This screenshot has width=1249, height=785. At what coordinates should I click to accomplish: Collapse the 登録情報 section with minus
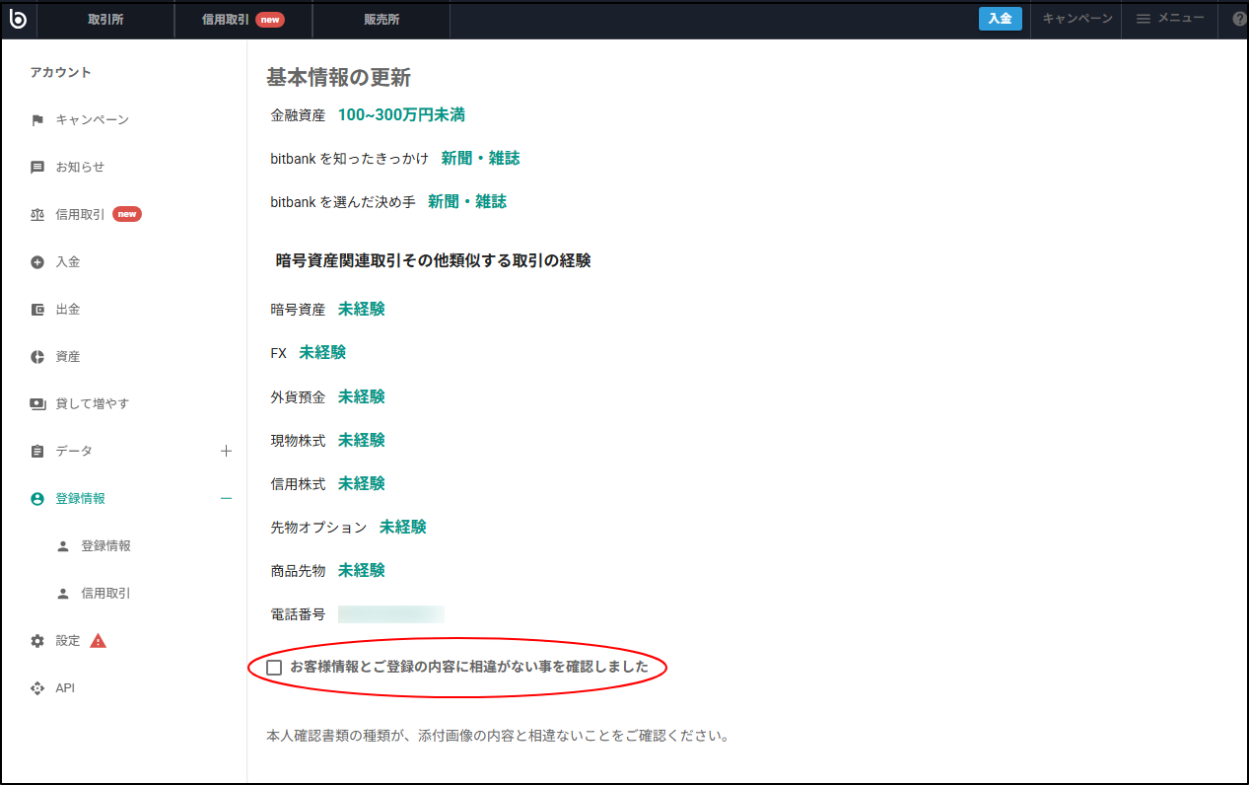point(226,498)
